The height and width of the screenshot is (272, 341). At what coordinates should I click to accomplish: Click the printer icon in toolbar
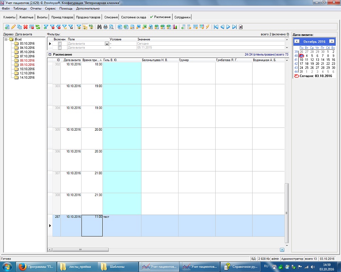pos(105,27)
